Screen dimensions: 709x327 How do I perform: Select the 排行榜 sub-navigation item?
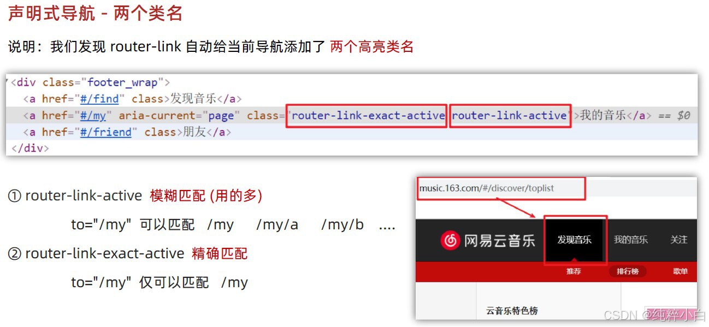(x=628, y=271)
